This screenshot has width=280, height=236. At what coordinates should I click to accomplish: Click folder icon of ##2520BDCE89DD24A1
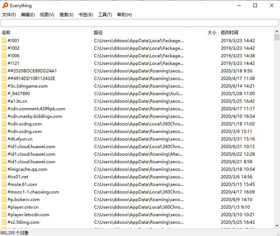4,71
